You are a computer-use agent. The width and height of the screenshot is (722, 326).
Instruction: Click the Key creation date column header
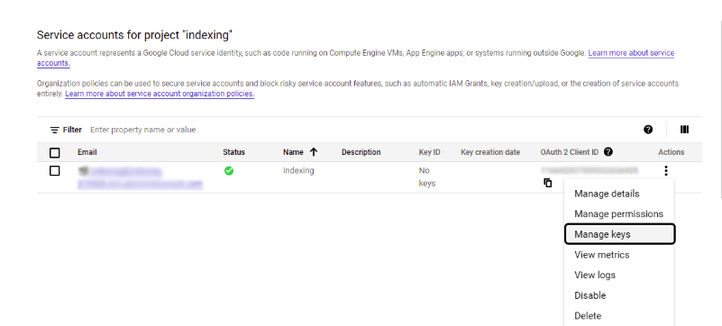[x=490, y=152]
